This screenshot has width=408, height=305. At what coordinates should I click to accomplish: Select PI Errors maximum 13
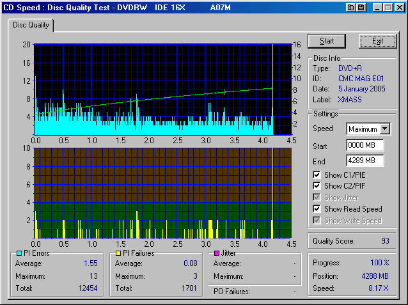(x=93, y=276)
